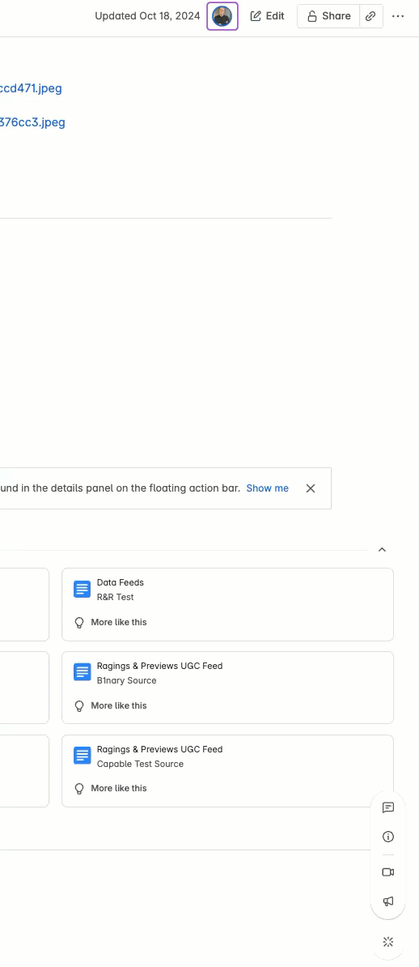Screen dimensions: 419x967
Task: Collapse the related pages section chevron
Action: (x=382, y=549)
